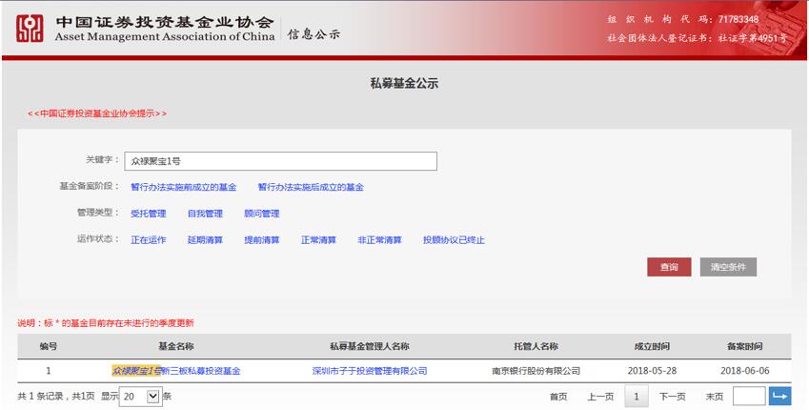The height and width of the screenshot is (410, 809).
Task: Click the 基金名称 column header
Action: coord(176,346)
